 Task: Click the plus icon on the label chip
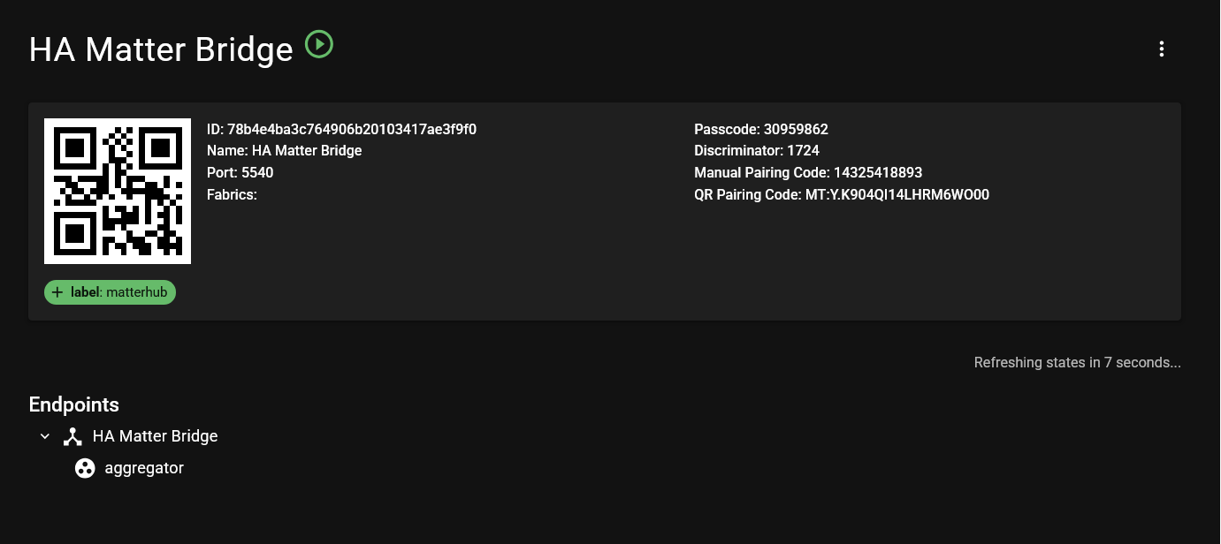click(57, 292)
